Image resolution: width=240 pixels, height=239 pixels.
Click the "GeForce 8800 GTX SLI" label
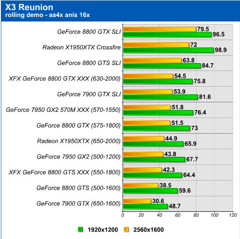[x=89, y=32]
